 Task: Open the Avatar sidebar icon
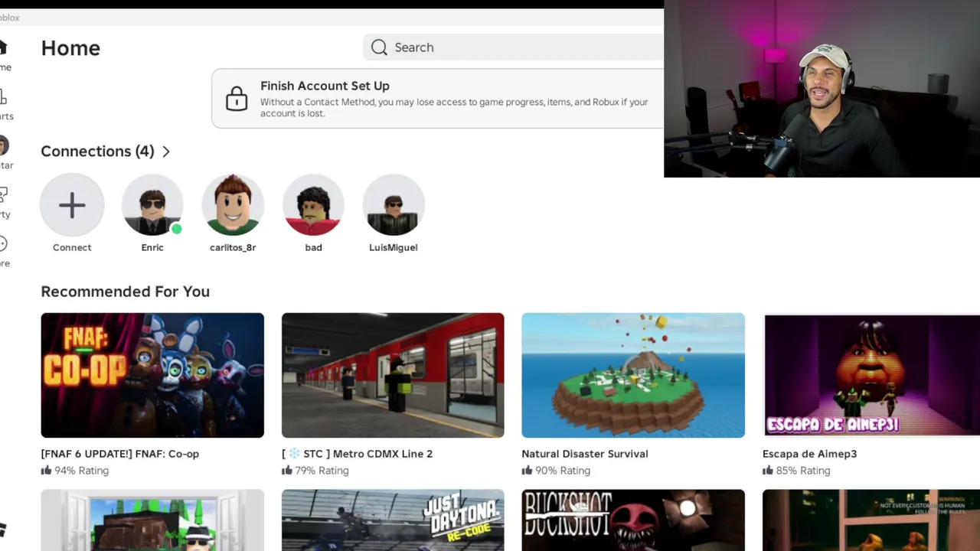[x=3, y=145]
